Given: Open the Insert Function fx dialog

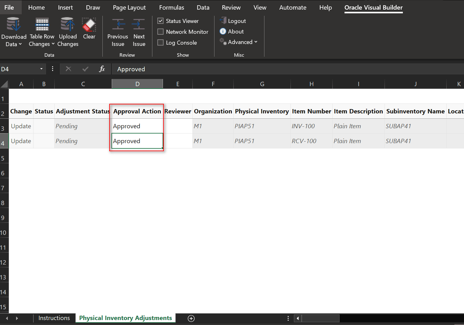Looking at the screenshot, I should (102, 69).
